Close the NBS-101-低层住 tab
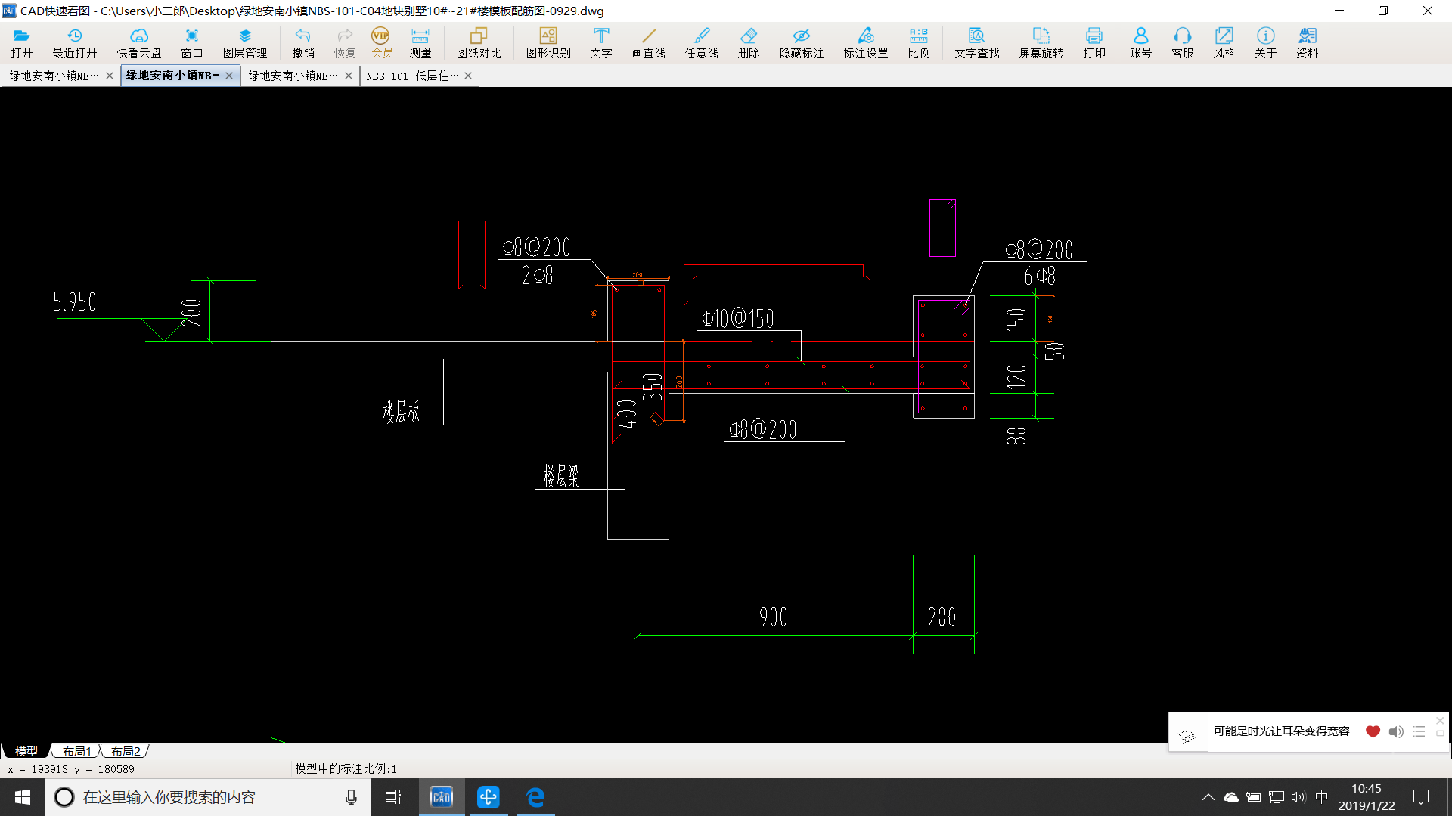This screenshot has height=816, width=1452. 468,76
